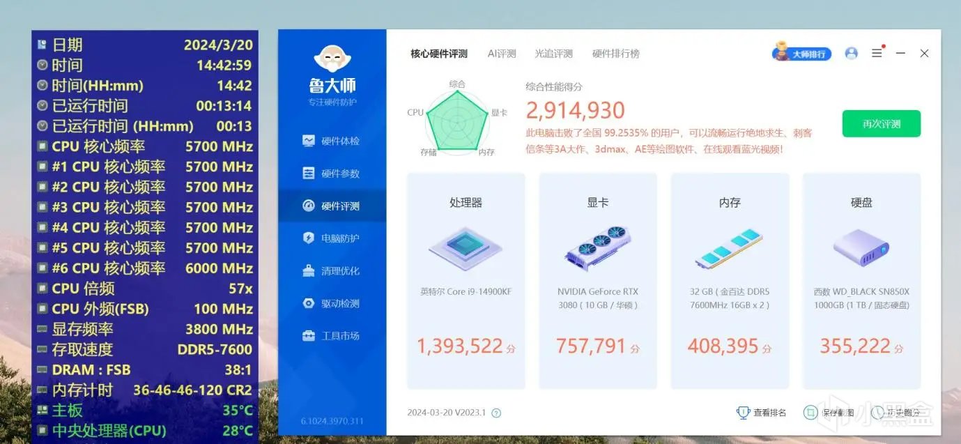Viewport: 961px width, 444px height.
Task: Switch to 核心硬件评测 tab
Action: click(x=439, y=54)
